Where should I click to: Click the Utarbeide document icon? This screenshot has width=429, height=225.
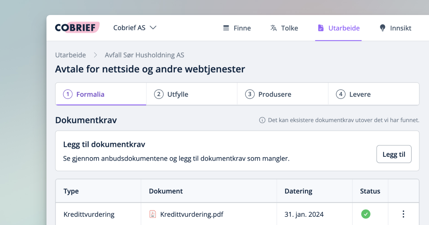321,28
